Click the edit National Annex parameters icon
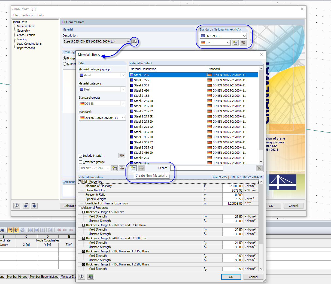 [243, 43]
